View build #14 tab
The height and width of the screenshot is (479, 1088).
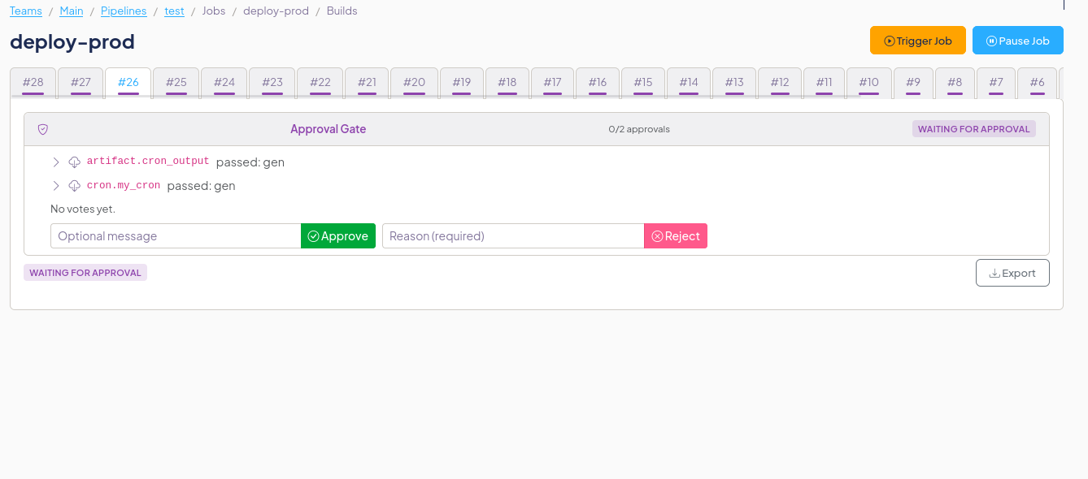[x=689, y=83]
